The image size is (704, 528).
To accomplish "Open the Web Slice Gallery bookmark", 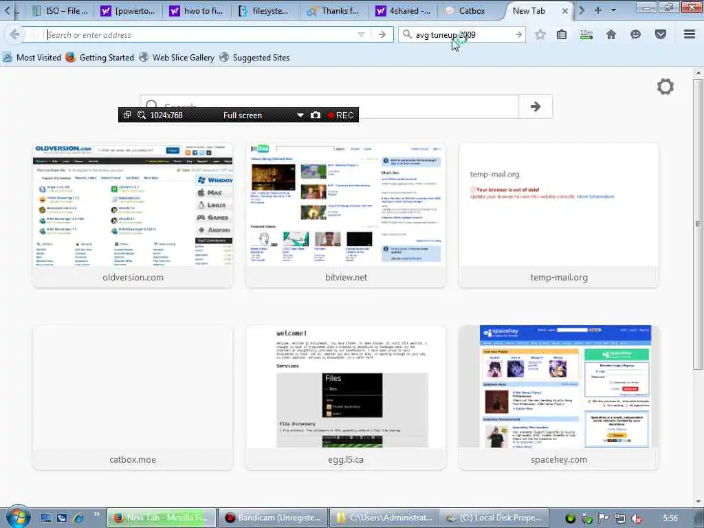I will pos(177,58).
